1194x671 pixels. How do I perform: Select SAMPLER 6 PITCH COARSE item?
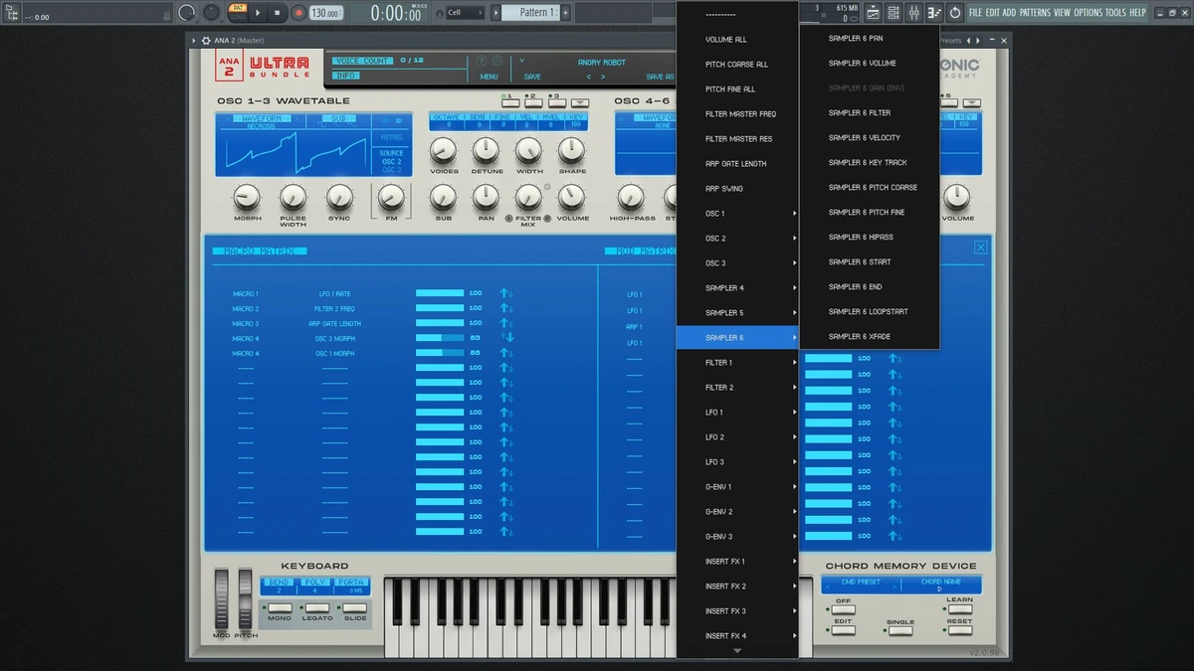[x=870, y=188]
